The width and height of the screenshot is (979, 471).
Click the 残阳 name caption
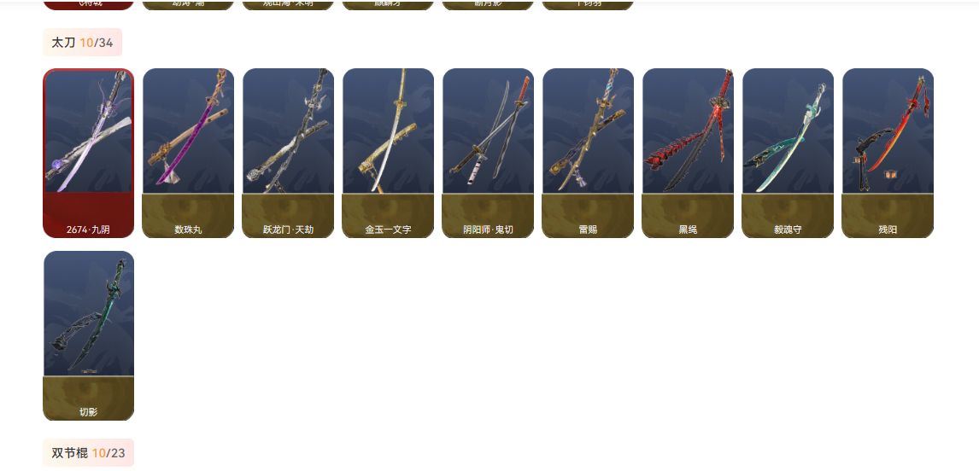pos(888,230)
